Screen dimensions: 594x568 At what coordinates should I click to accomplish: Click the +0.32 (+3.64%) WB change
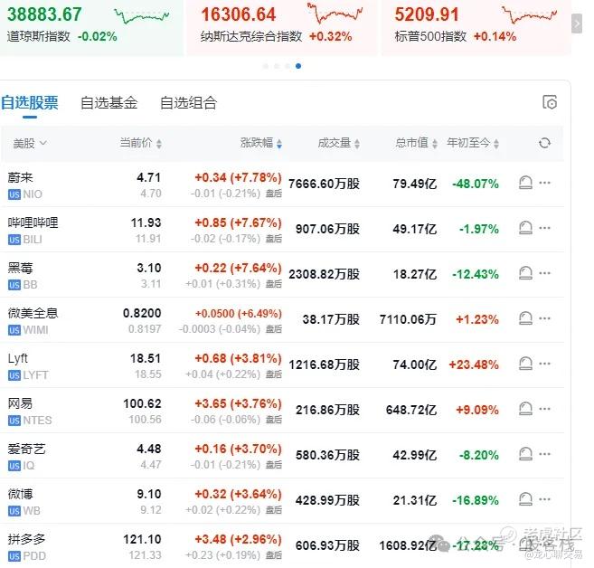tap(239, 494)
